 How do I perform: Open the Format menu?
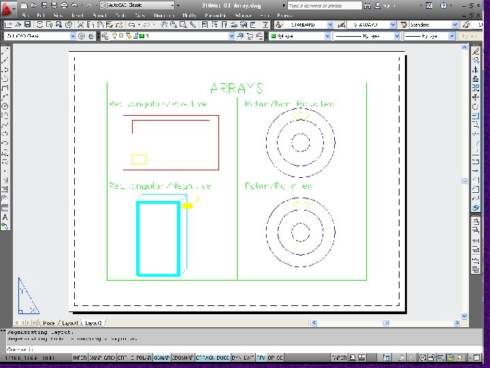[x=99, y=15]
